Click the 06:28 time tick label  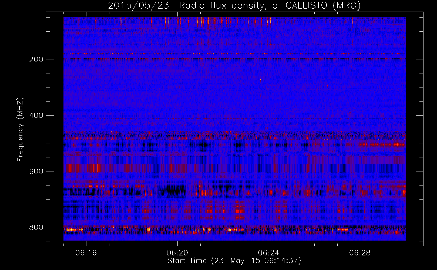pyautogui.click(x=360, y=253)
